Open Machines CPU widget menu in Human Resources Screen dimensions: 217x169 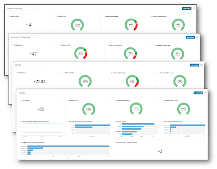[98, 17]
